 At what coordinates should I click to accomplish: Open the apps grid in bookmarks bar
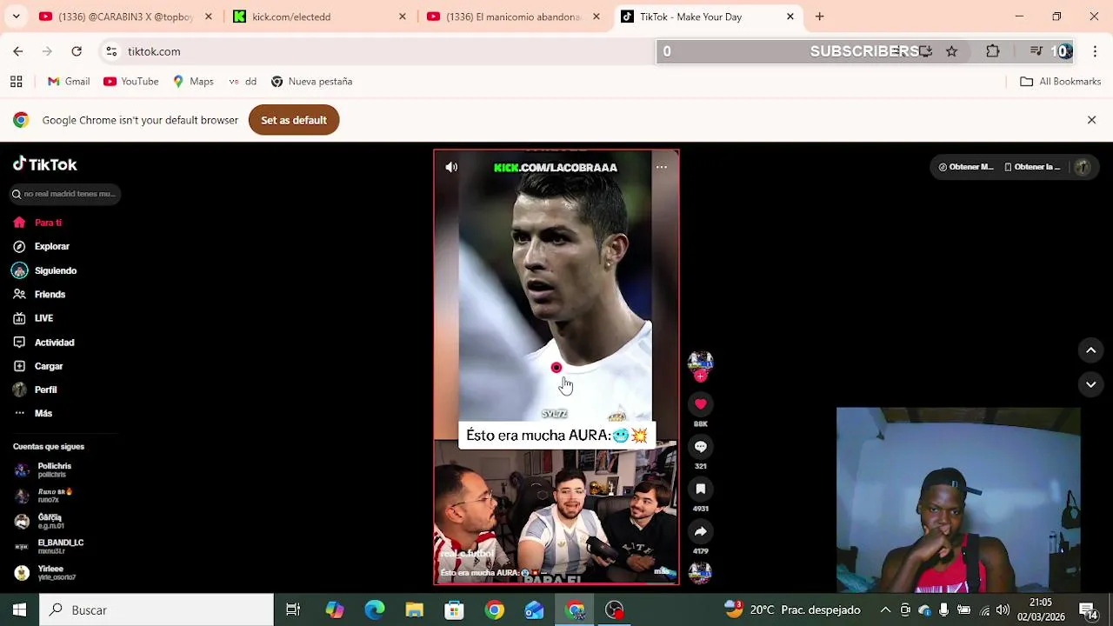16,82
